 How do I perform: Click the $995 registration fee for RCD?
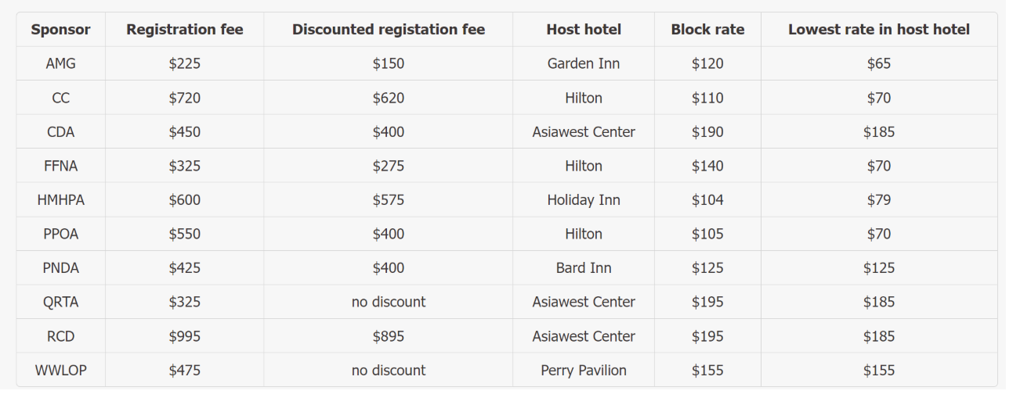pyautogui.click(x=185, y=336)
